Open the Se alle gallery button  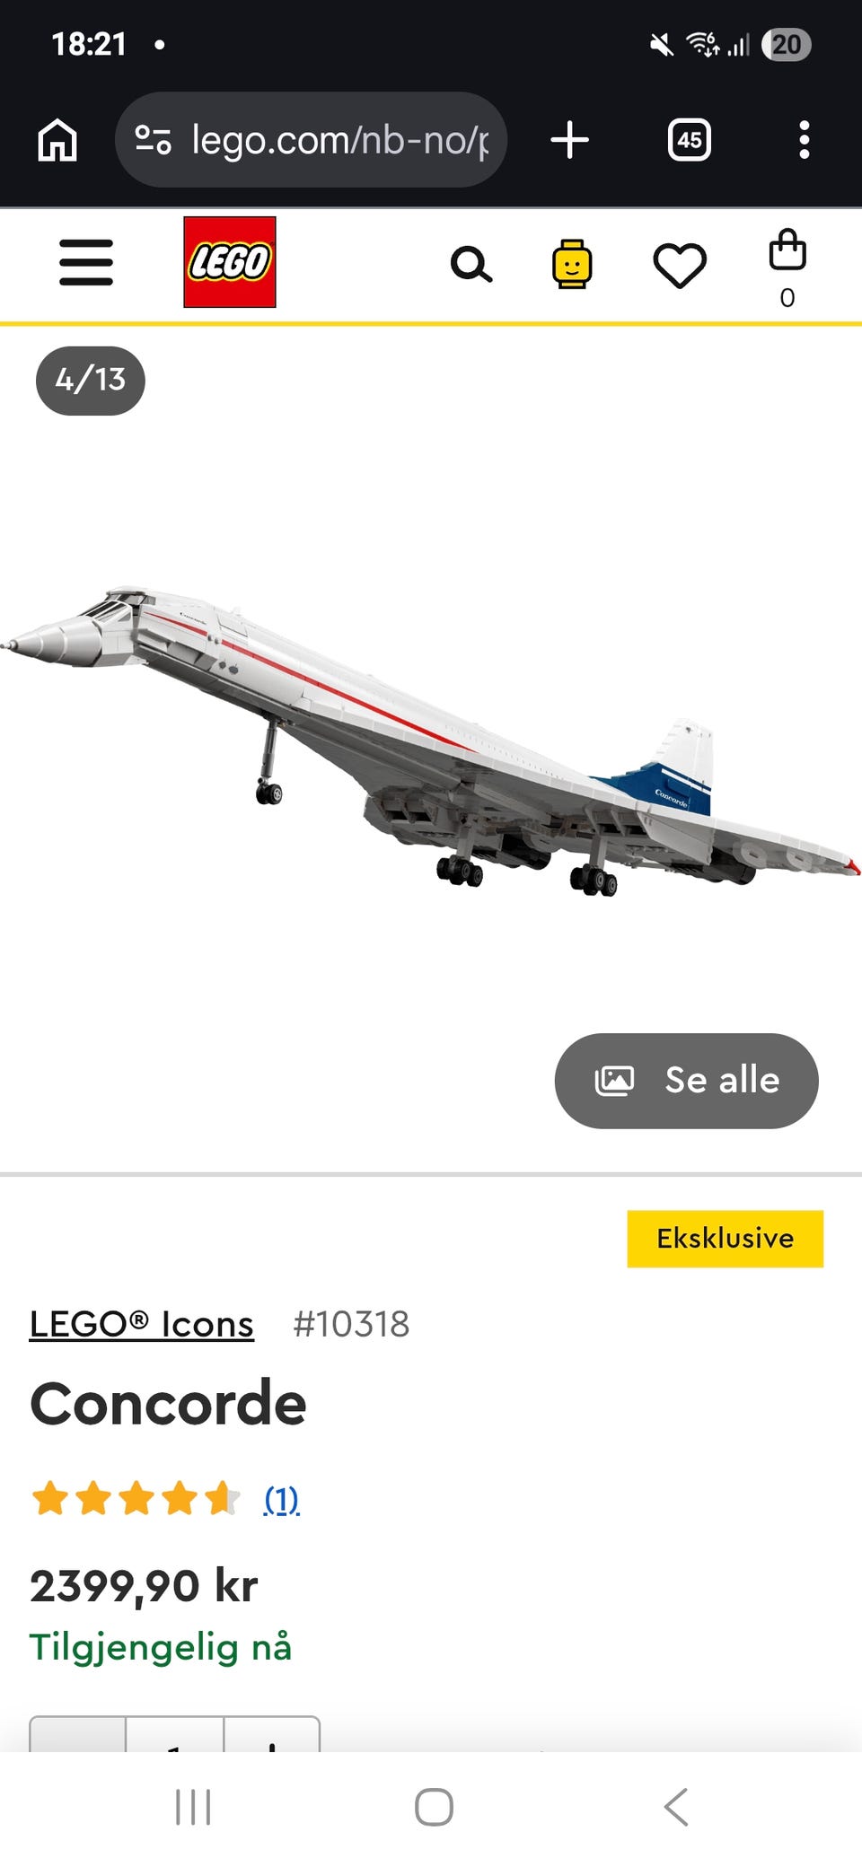point(687,1081)
